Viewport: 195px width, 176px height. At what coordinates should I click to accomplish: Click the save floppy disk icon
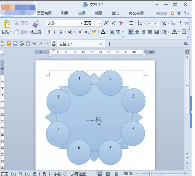pos(16,44)
